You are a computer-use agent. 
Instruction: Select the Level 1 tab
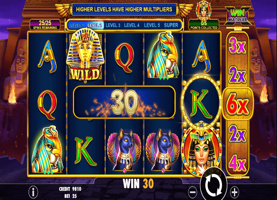coord(77,25)
